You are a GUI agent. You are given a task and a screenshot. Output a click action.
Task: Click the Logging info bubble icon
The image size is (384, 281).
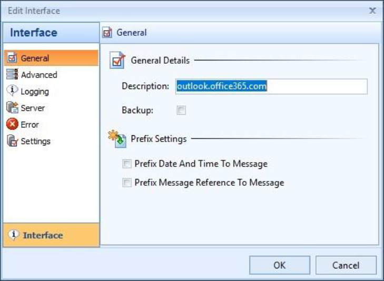click(13, 91)
